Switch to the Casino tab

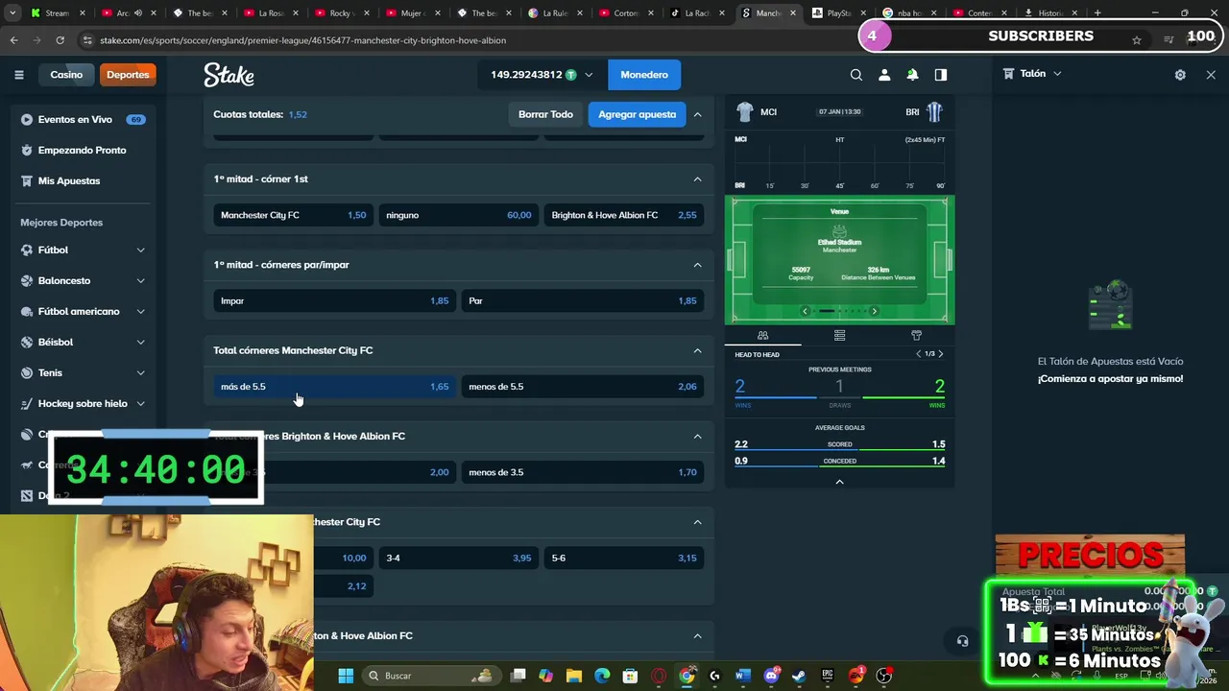coord(66,75)
